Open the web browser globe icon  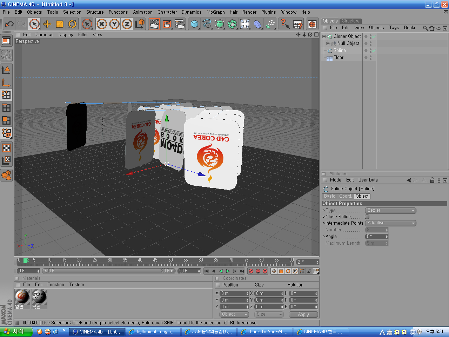click(x=312, y=24)
